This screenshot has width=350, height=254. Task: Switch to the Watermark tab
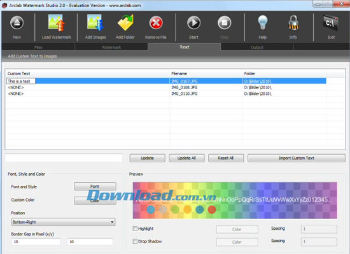pyautogui.click(x=111, y=47)
